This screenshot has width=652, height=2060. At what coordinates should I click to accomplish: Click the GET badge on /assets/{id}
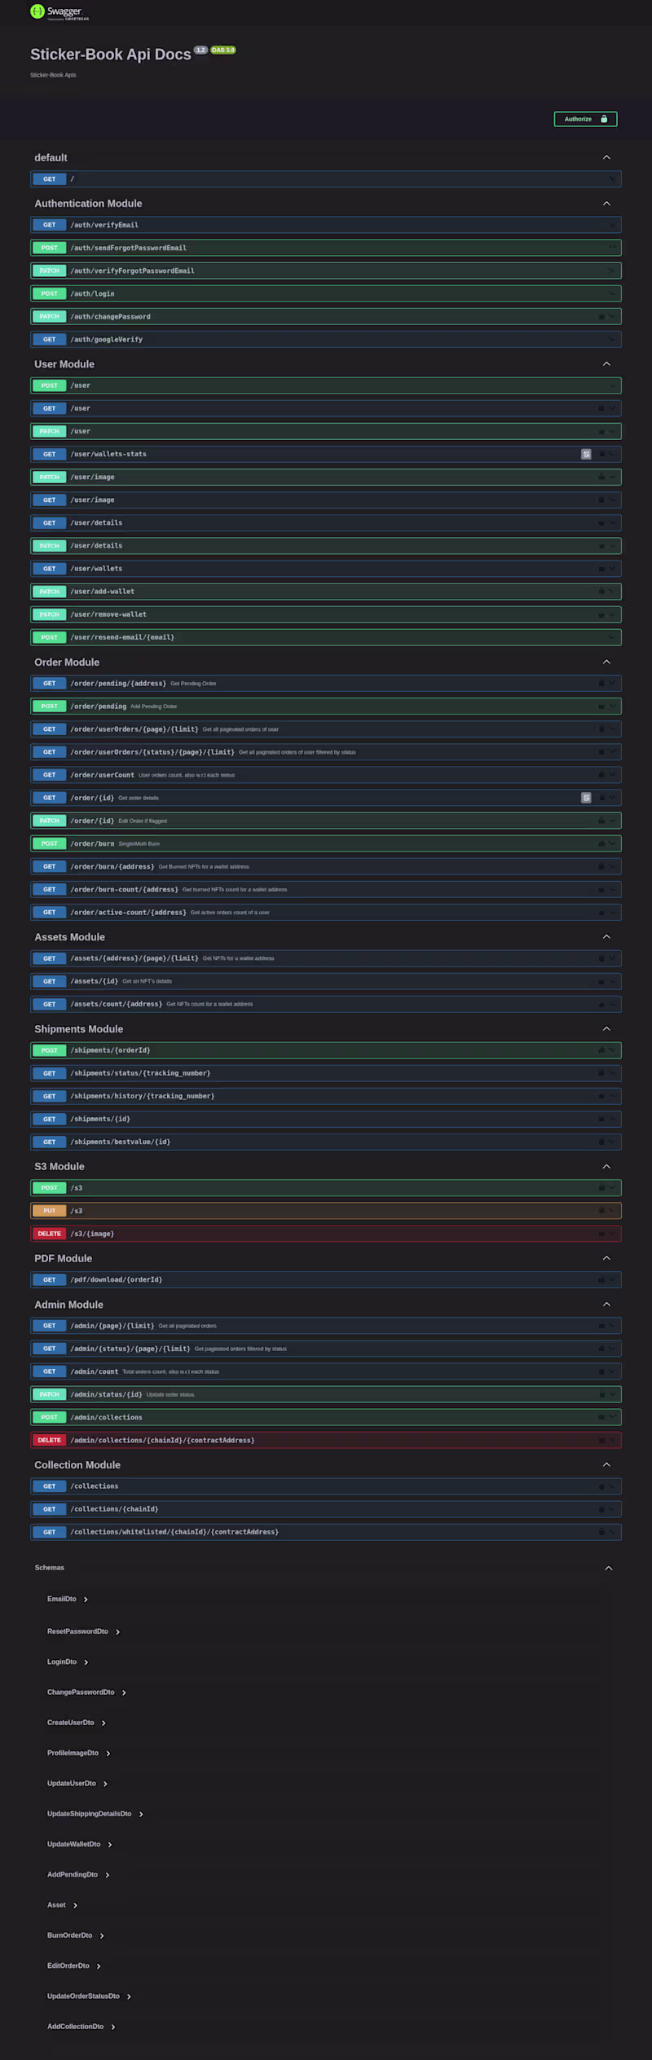(x=50, y=981)
